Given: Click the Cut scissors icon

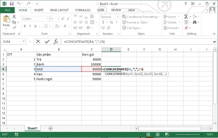Looking at the screenshot, I should pyautogui.click(x=14, y=17).
